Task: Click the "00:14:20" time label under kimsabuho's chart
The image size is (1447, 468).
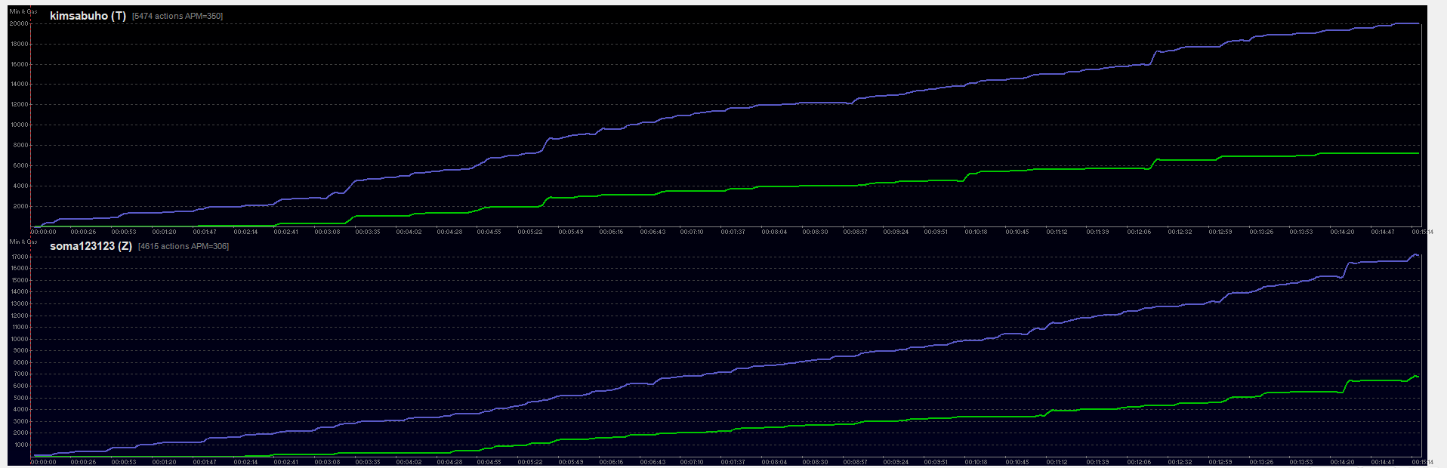Action: (x=1342, y=232)
